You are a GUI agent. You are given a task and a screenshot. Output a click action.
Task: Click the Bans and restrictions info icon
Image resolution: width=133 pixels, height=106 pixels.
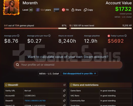pyautogui.click(x=71, y=85)
